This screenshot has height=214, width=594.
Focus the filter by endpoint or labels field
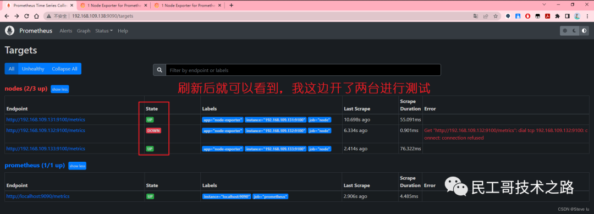coord(303,70)
